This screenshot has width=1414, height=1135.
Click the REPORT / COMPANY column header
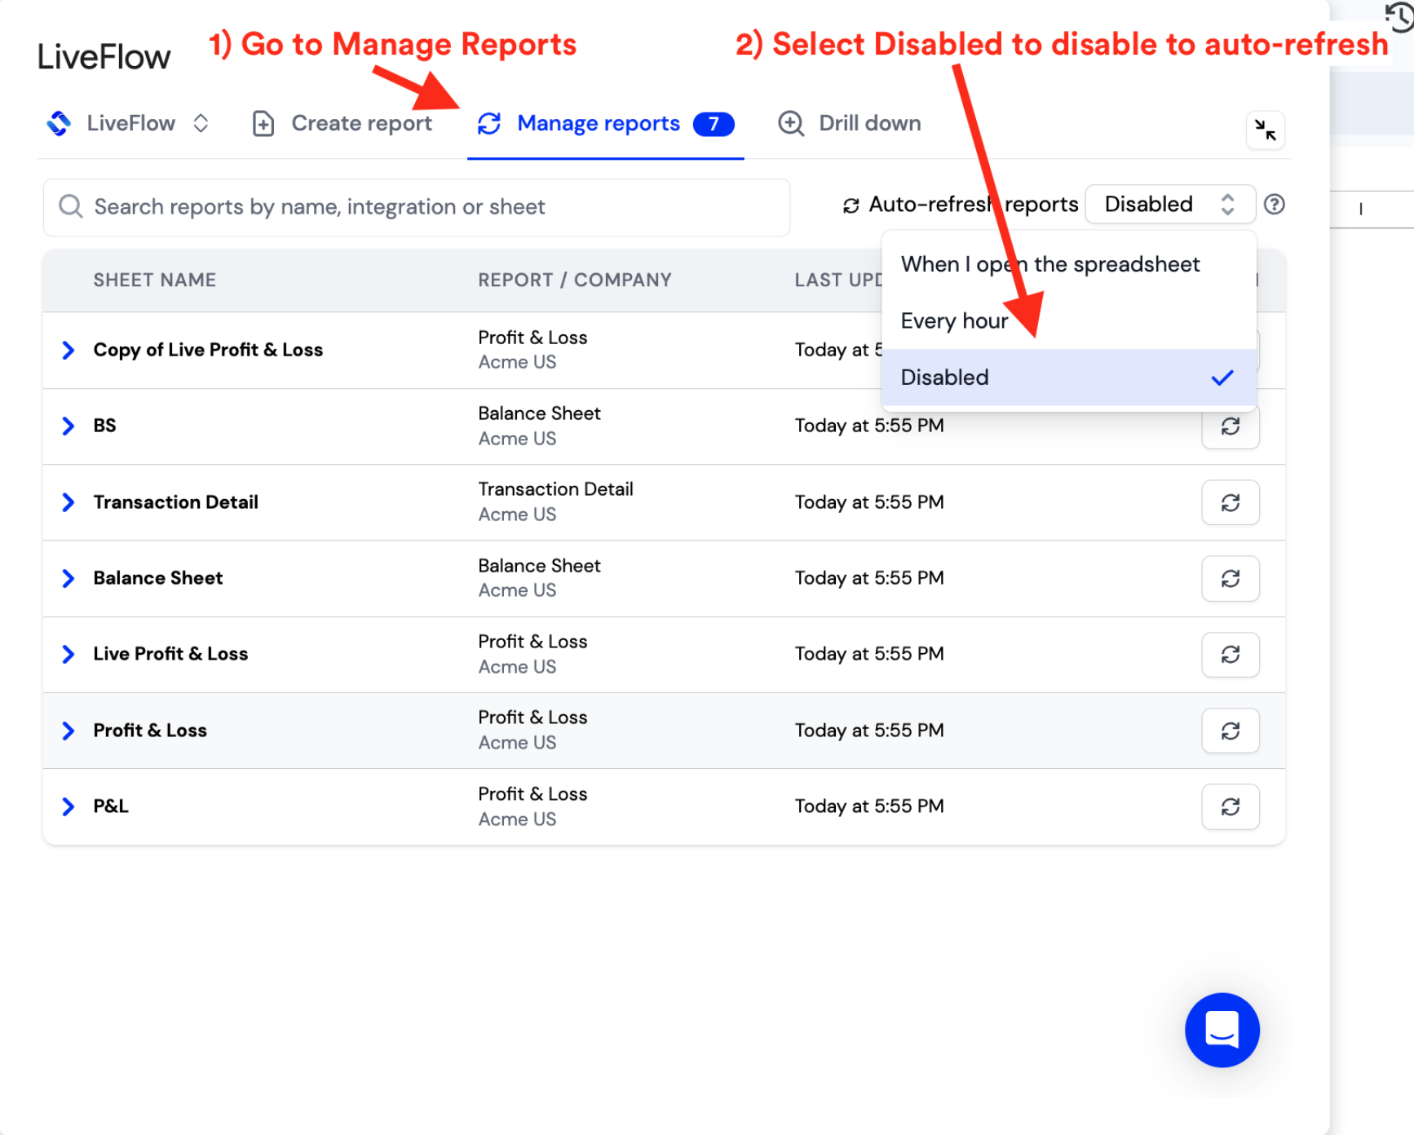click(575, 280)
